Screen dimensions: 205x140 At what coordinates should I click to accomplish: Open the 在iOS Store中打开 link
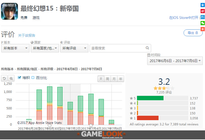click(x=184, y=18)
